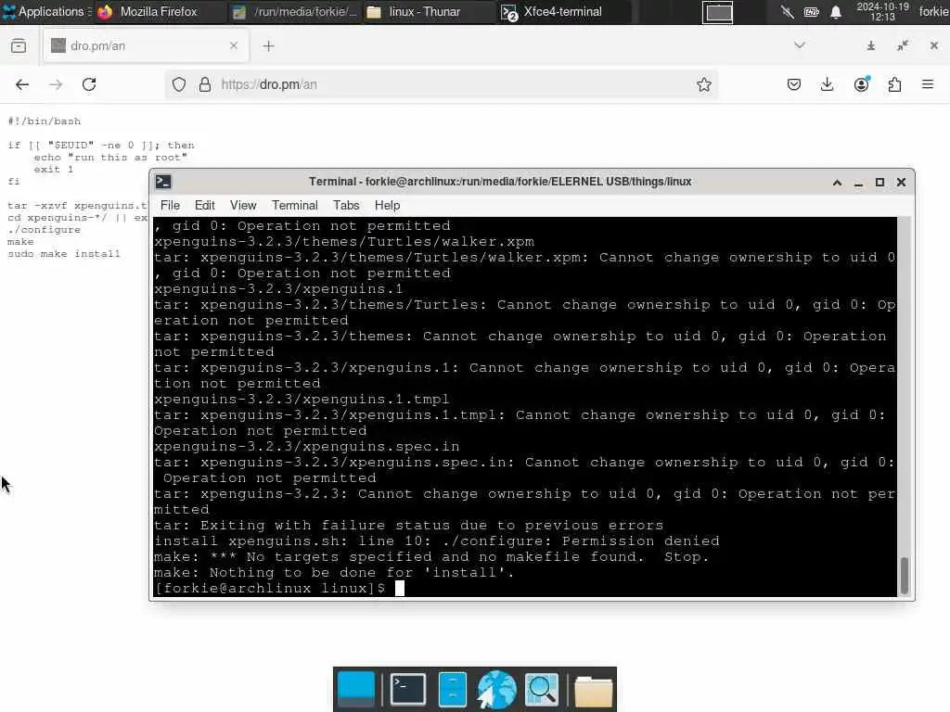The height and width of the screenshot is (712, 950).
Task: Open the Firefox hamburger application menu
Action: [928, 84]
